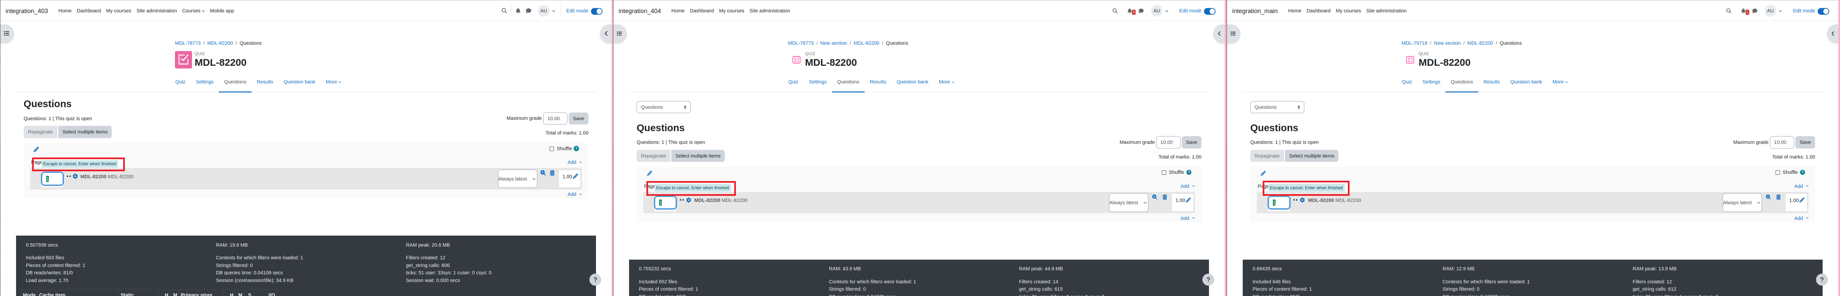
Task: Check the Shuffle box in integration_main
Action: click(1778, 173)
